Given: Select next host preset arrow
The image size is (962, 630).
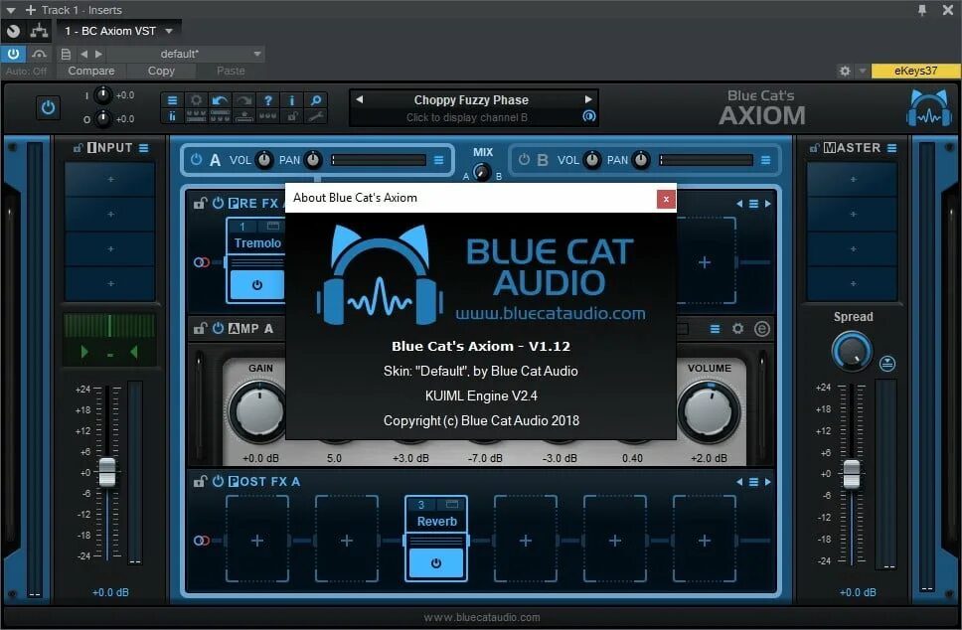Looking at the screenshot, I should click(x=98, y=54).
